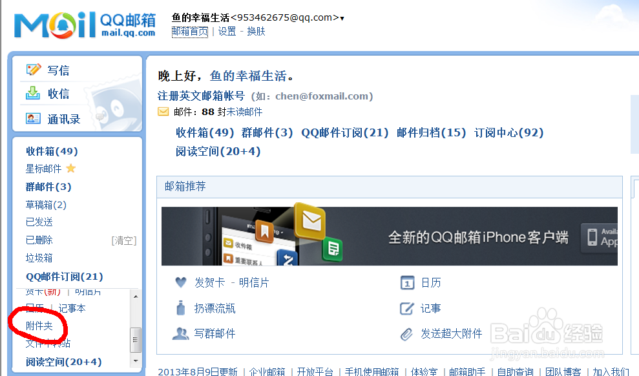Open 星标邮件 folder
639x376 pixels.
[x=43, y=169]
